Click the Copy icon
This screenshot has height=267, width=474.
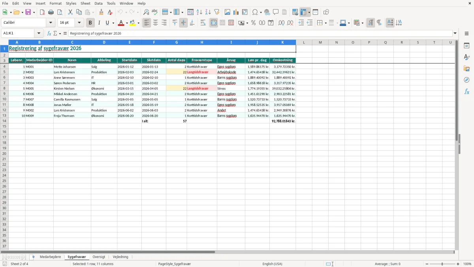pos(79,12)
